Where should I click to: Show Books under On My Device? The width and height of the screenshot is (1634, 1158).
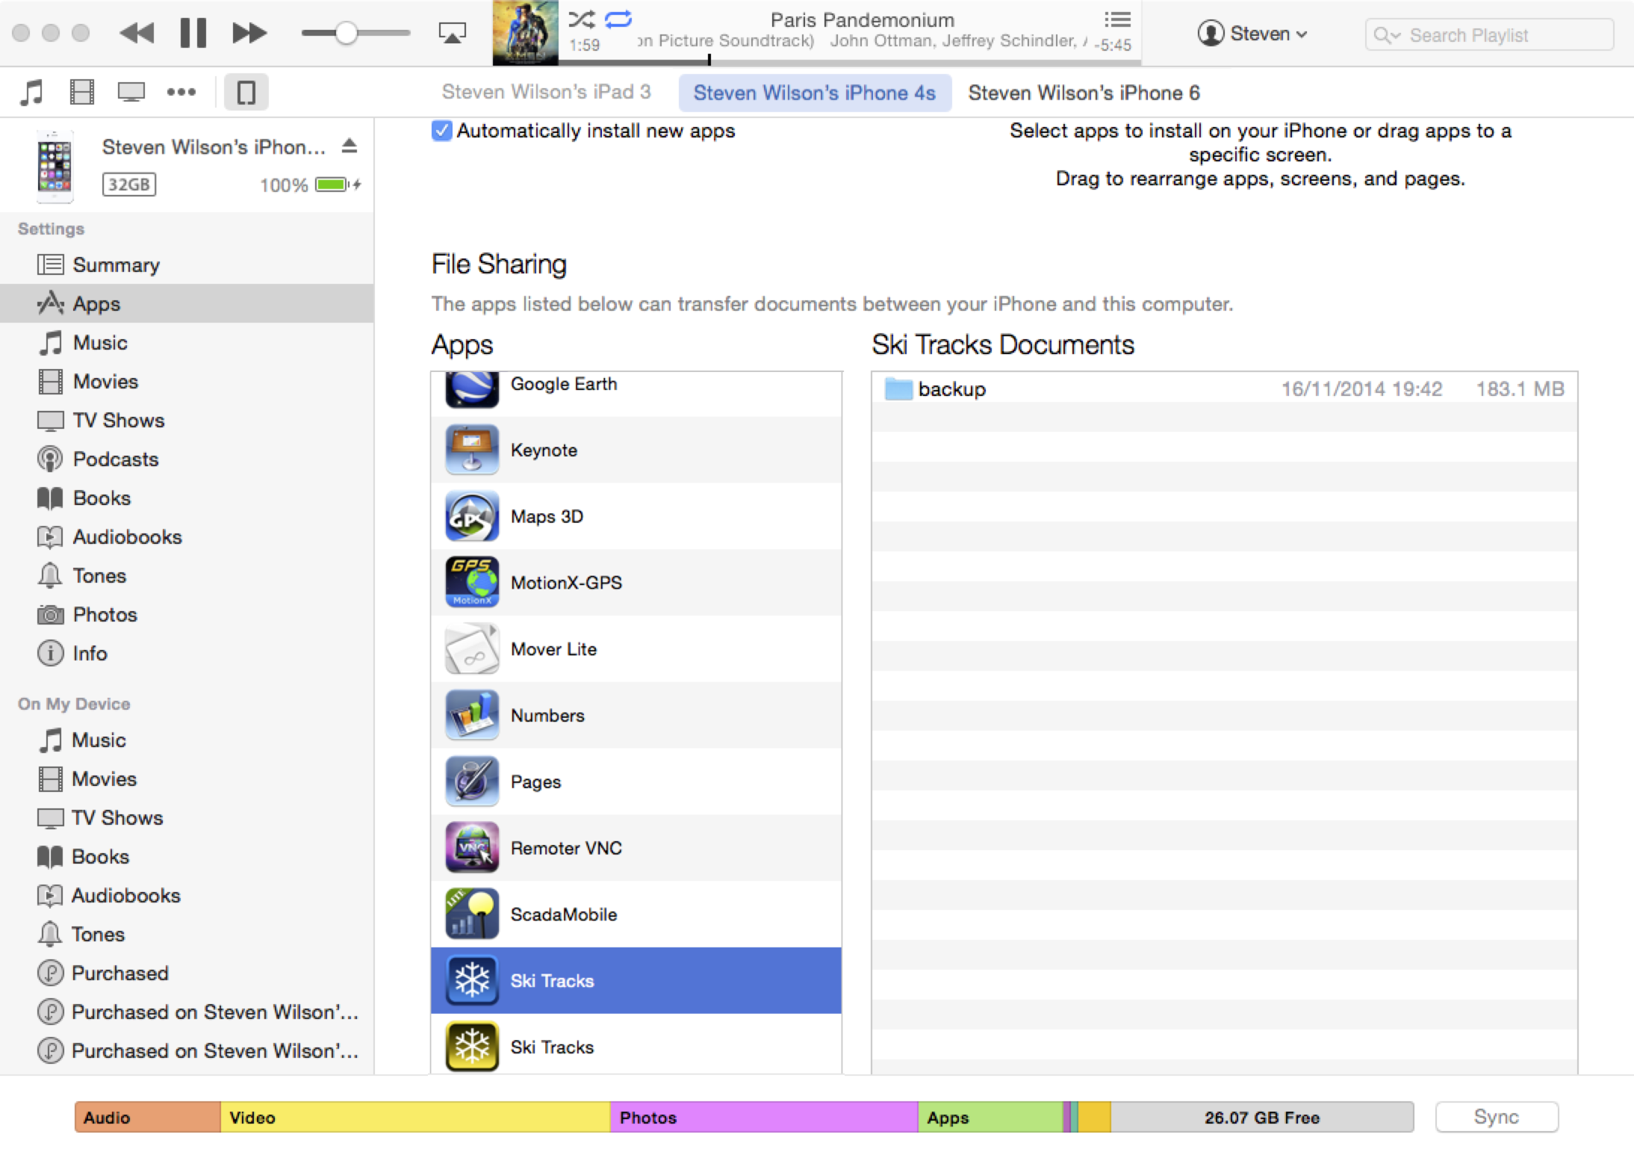187,856
